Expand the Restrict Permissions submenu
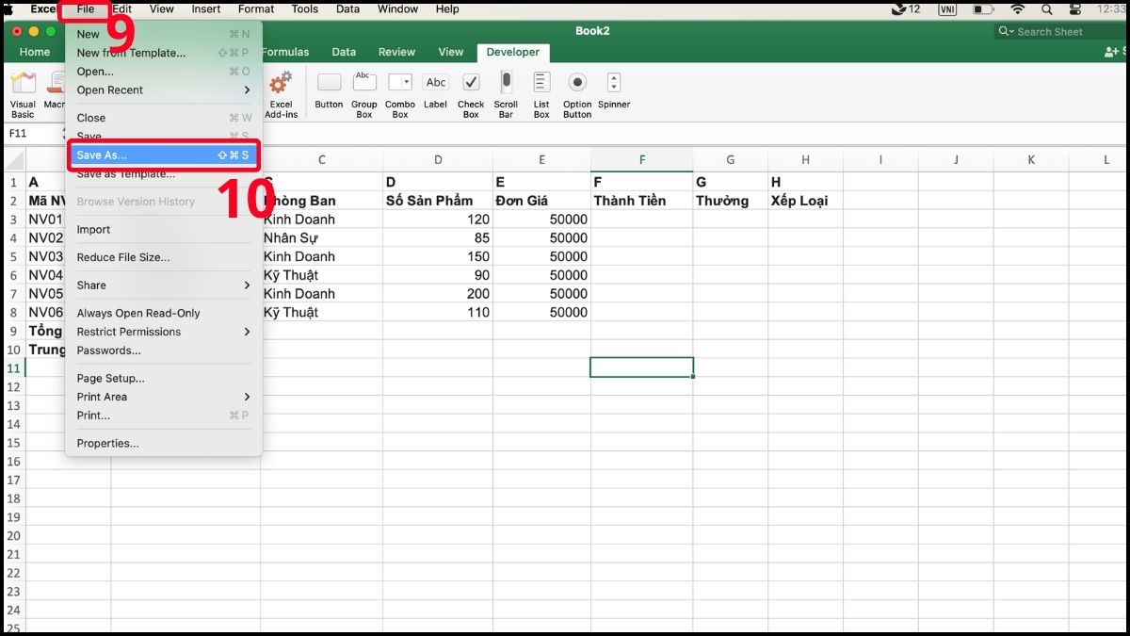The image size is (1130, 636). point(248,332)
